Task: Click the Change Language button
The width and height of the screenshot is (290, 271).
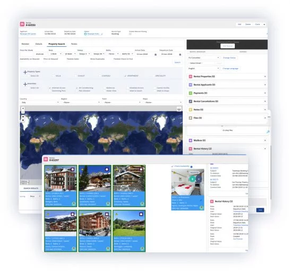Action: coord(231,68)
